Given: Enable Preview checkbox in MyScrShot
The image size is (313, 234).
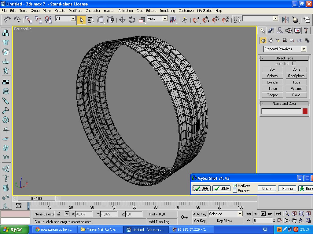Looking at the screenshot, I should tap(235, 191).
